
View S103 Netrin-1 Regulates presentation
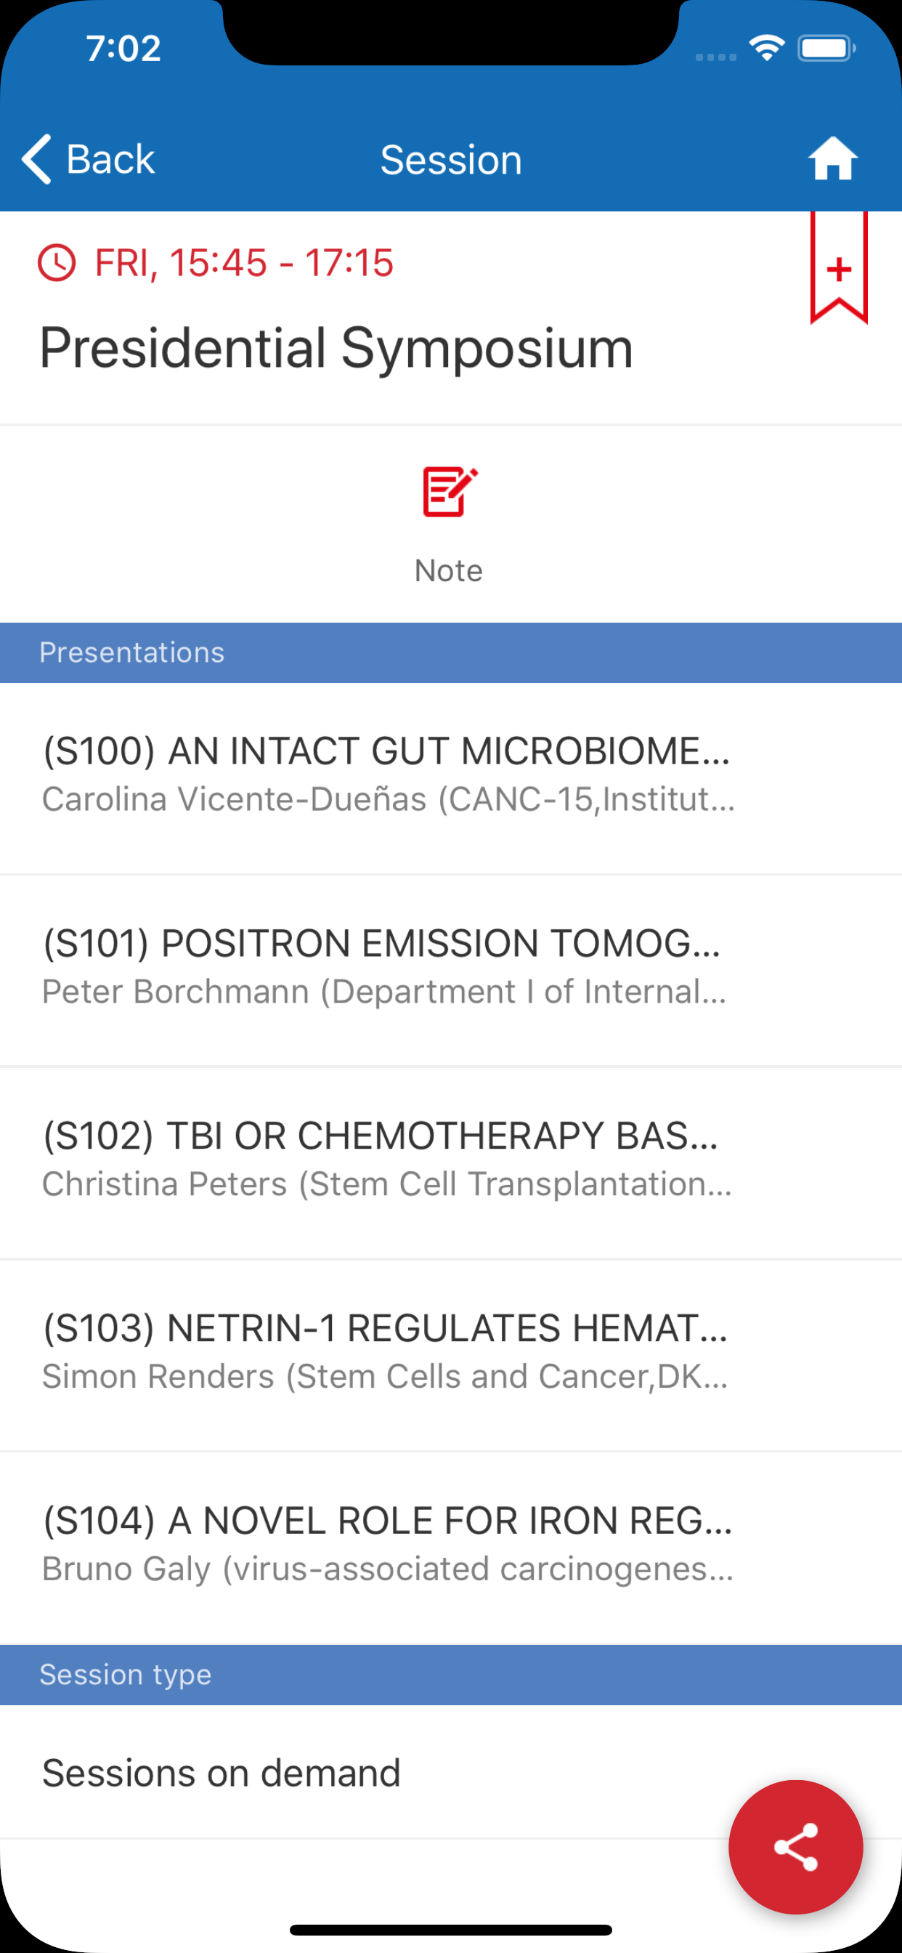click(385, 1351)
